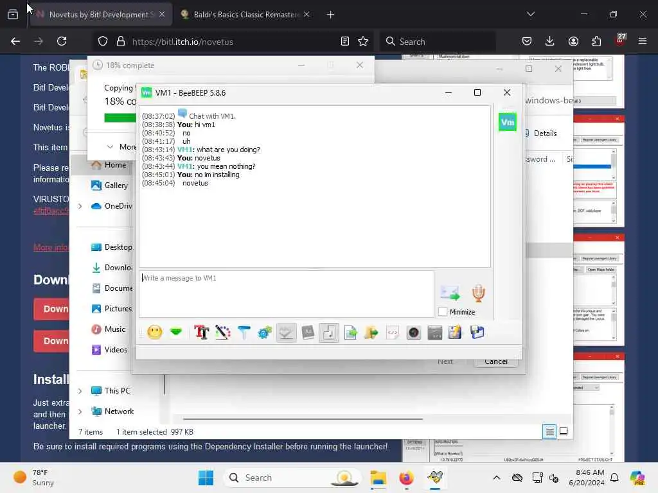Go back to previous page

(15, 41)
